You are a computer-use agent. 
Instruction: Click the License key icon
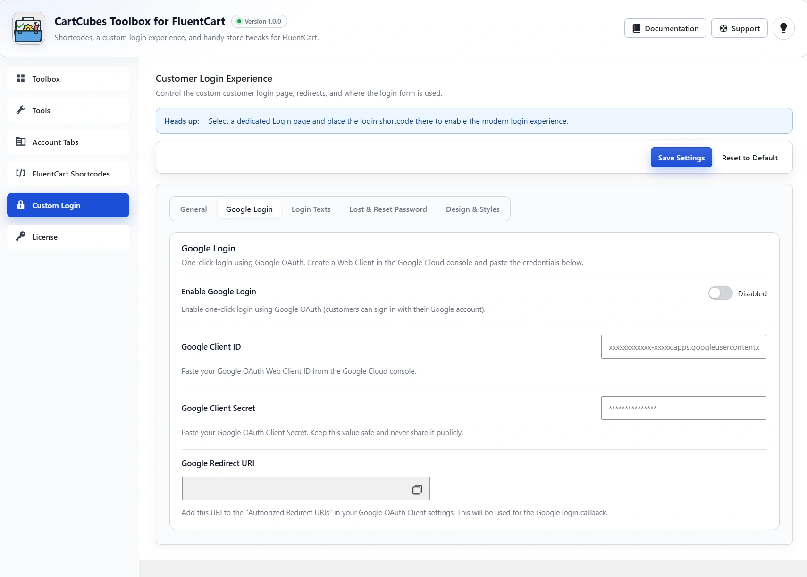[x=21, y=236]
